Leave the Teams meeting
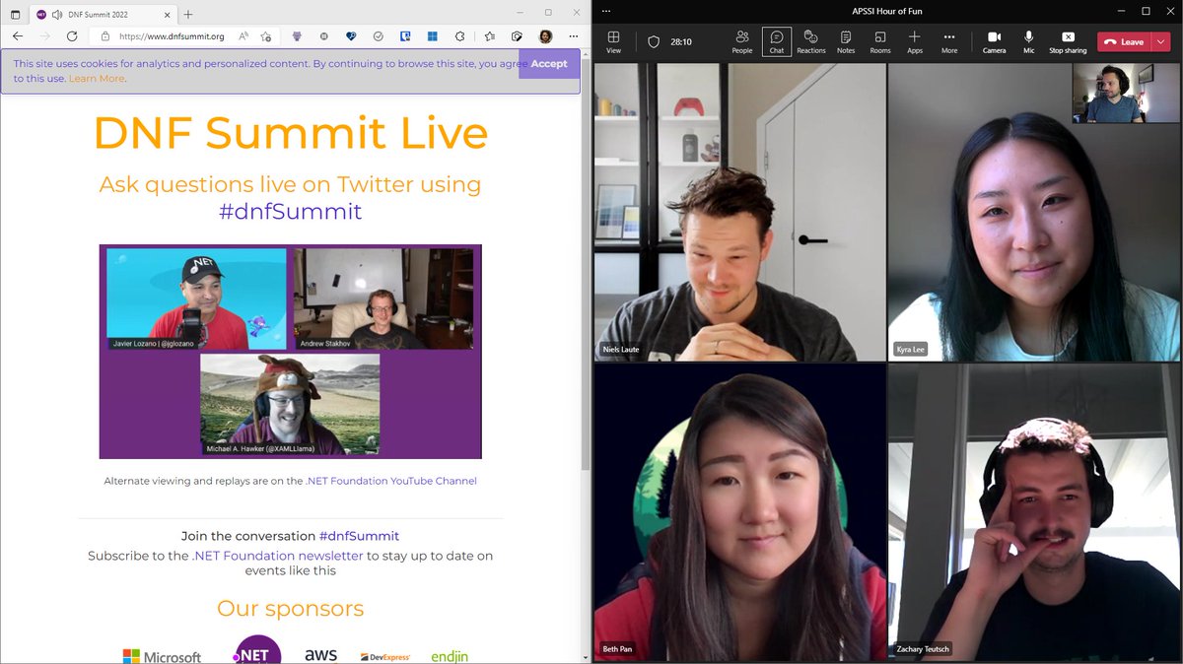 tap(1124, 41)
